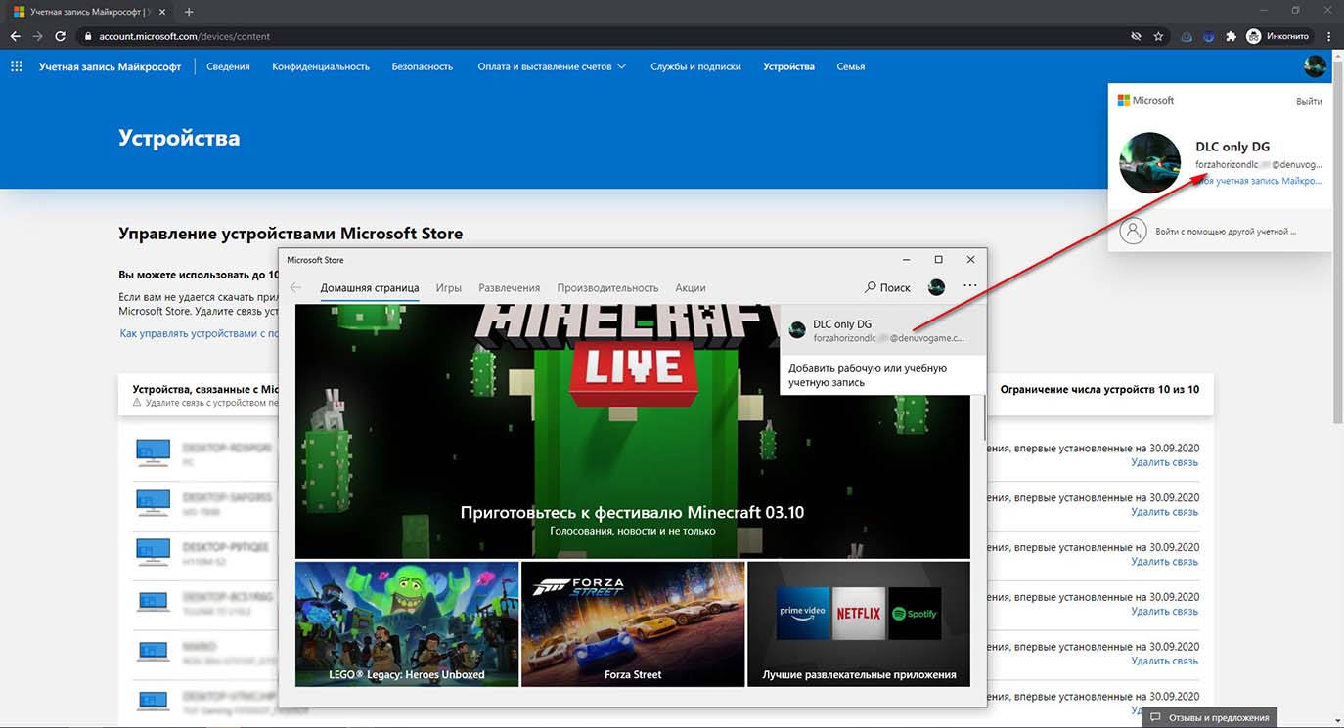Select the Учетная запись Майкрософт browser tab
The height and width of the screenshot is (728, 1344).
[x=88, y=12]
